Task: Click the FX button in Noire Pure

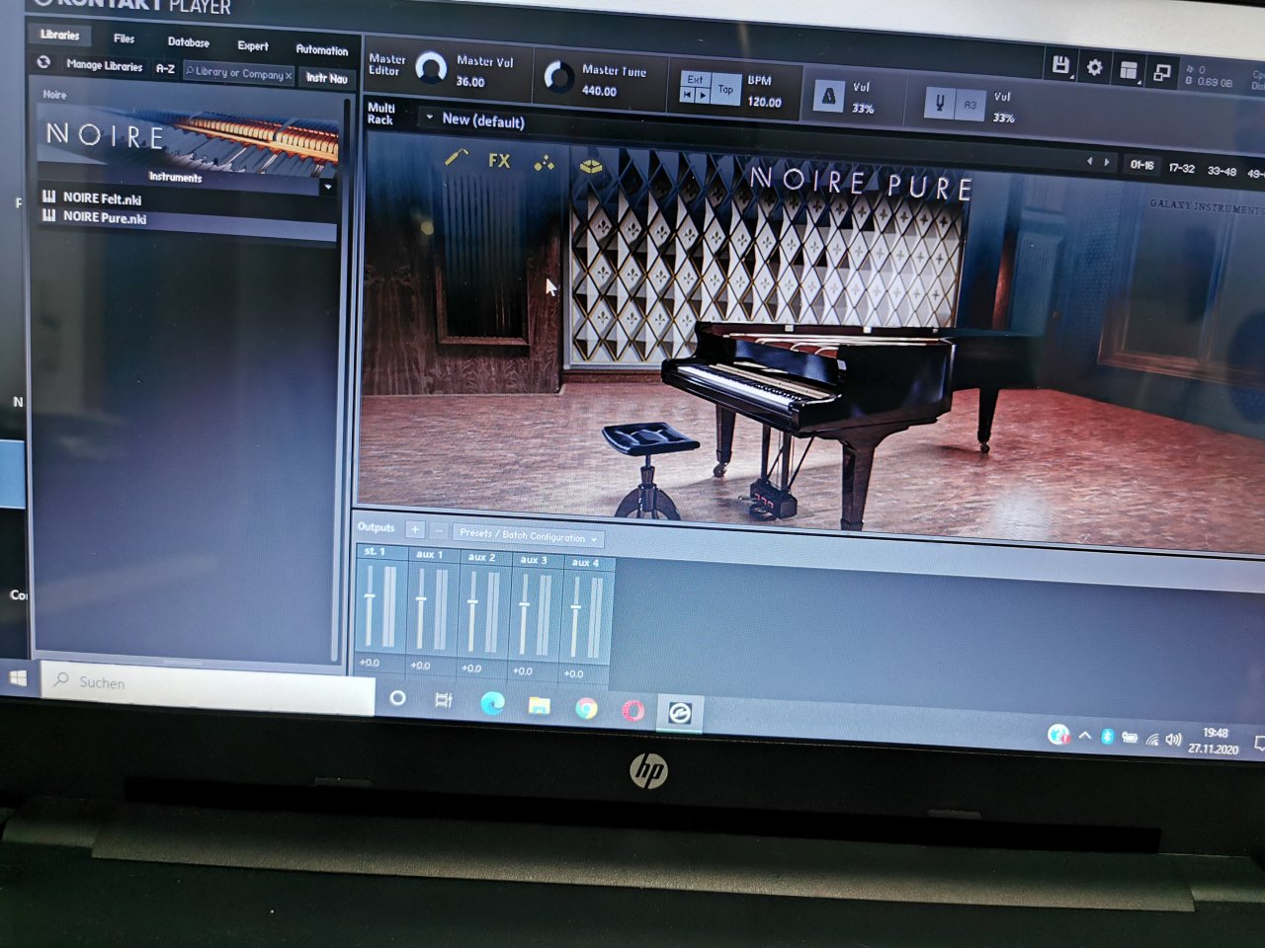Action: (499, 160)
